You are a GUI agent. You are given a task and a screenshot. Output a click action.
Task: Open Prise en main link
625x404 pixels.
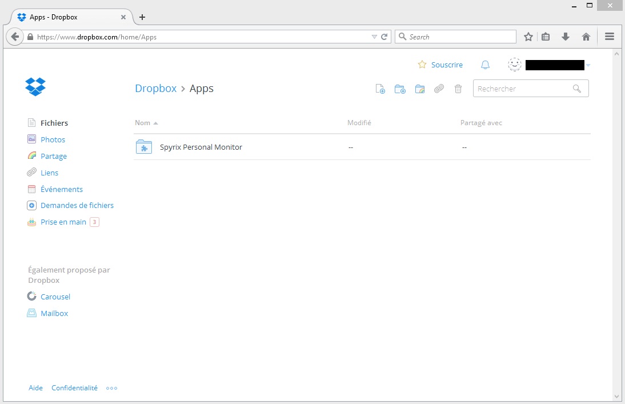[x=63, y=222]
